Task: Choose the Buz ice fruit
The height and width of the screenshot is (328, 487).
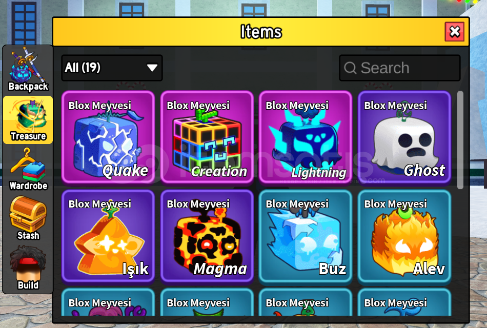Action: click(306, 236)
